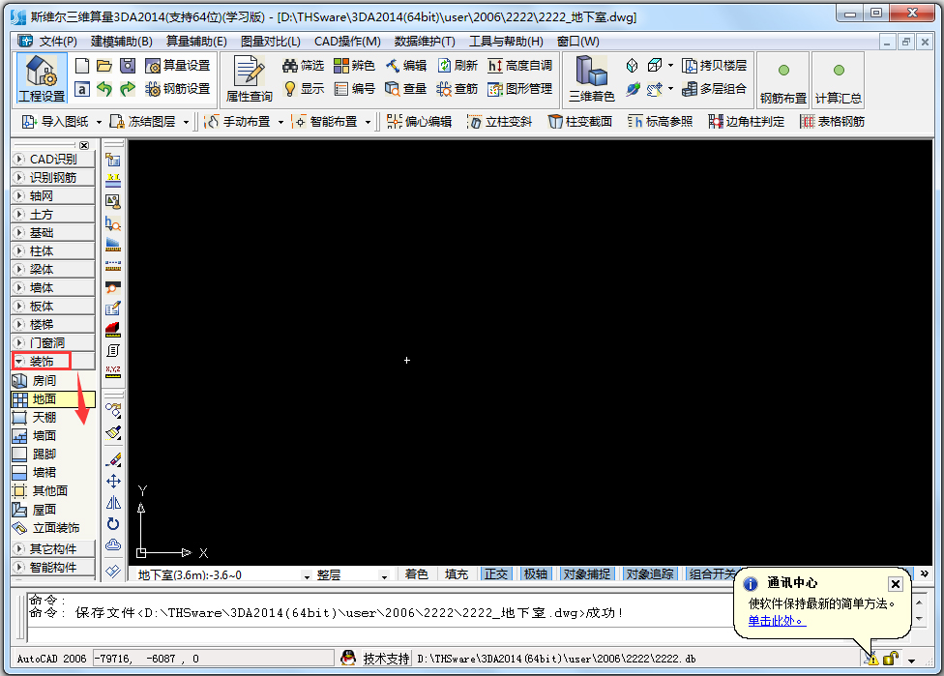This screenshot has width=944, height=676.
Task: Toggle 着色 shading in the status bar
Action: pyautogui.click(x=417, y=573)
